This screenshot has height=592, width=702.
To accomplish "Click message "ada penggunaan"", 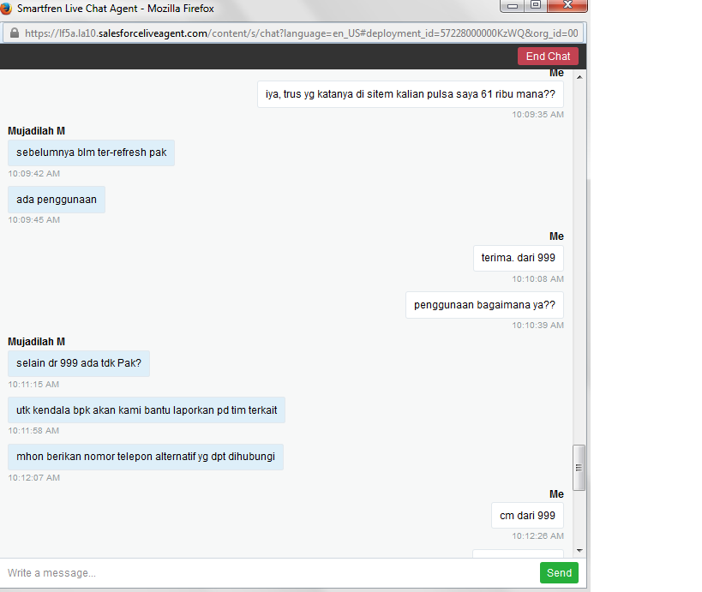I will click(x=57, y=200).
